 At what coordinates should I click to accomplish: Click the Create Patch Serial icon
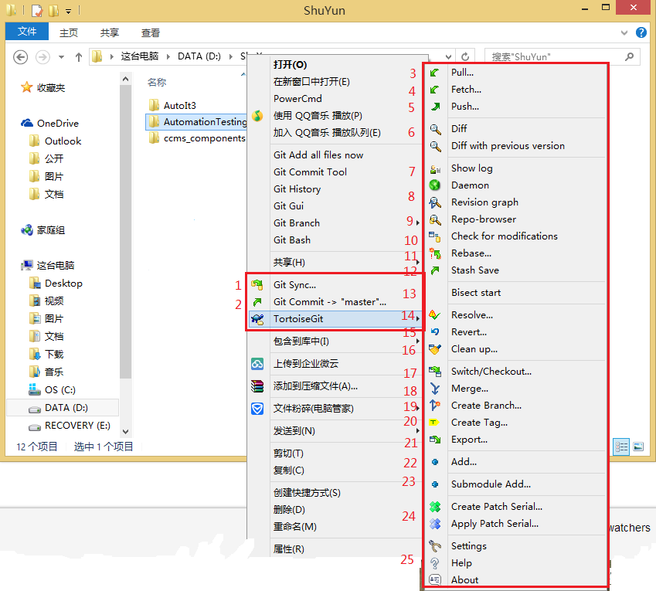tap(435, 507)
